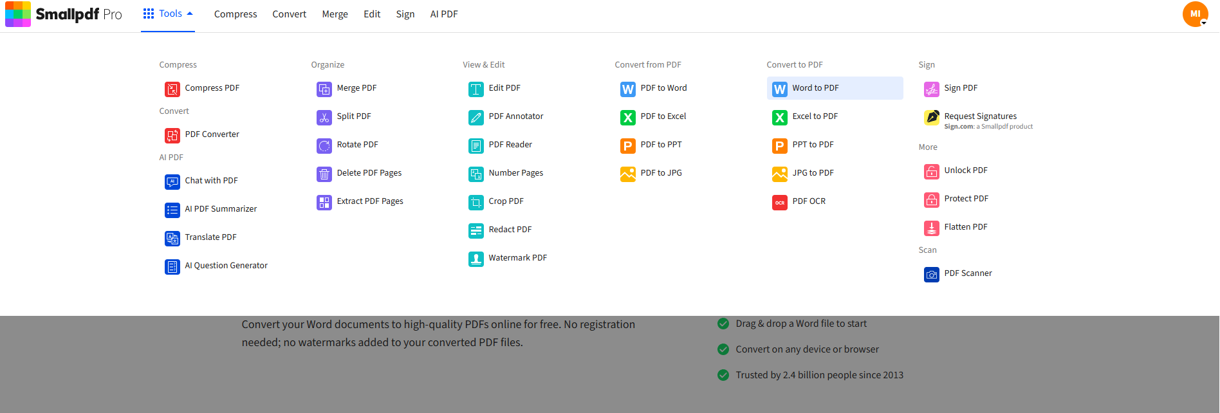Click the JPG to PDF image icon
The width and height of the screenshot is (1220, 413).
780,174
